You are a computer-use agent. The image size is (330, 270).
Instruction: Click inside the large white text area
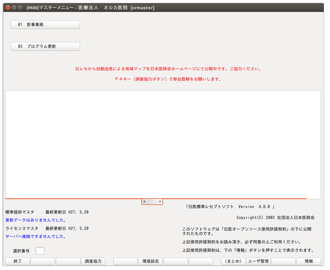[163, 144]
